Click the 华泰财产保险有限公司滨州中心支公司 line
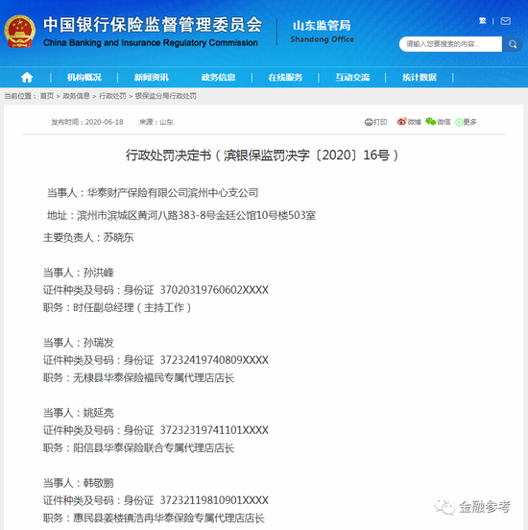528x530 pixels. [173, 193]
